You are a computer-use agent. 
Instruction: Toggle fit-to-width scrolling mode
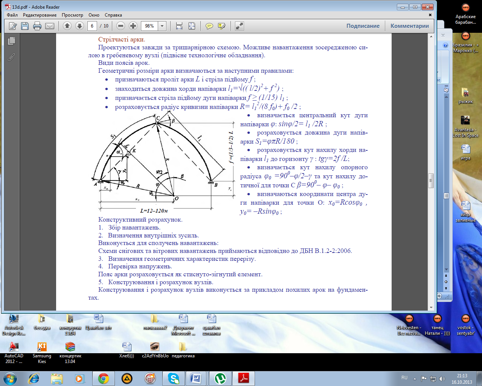(179, 26)
